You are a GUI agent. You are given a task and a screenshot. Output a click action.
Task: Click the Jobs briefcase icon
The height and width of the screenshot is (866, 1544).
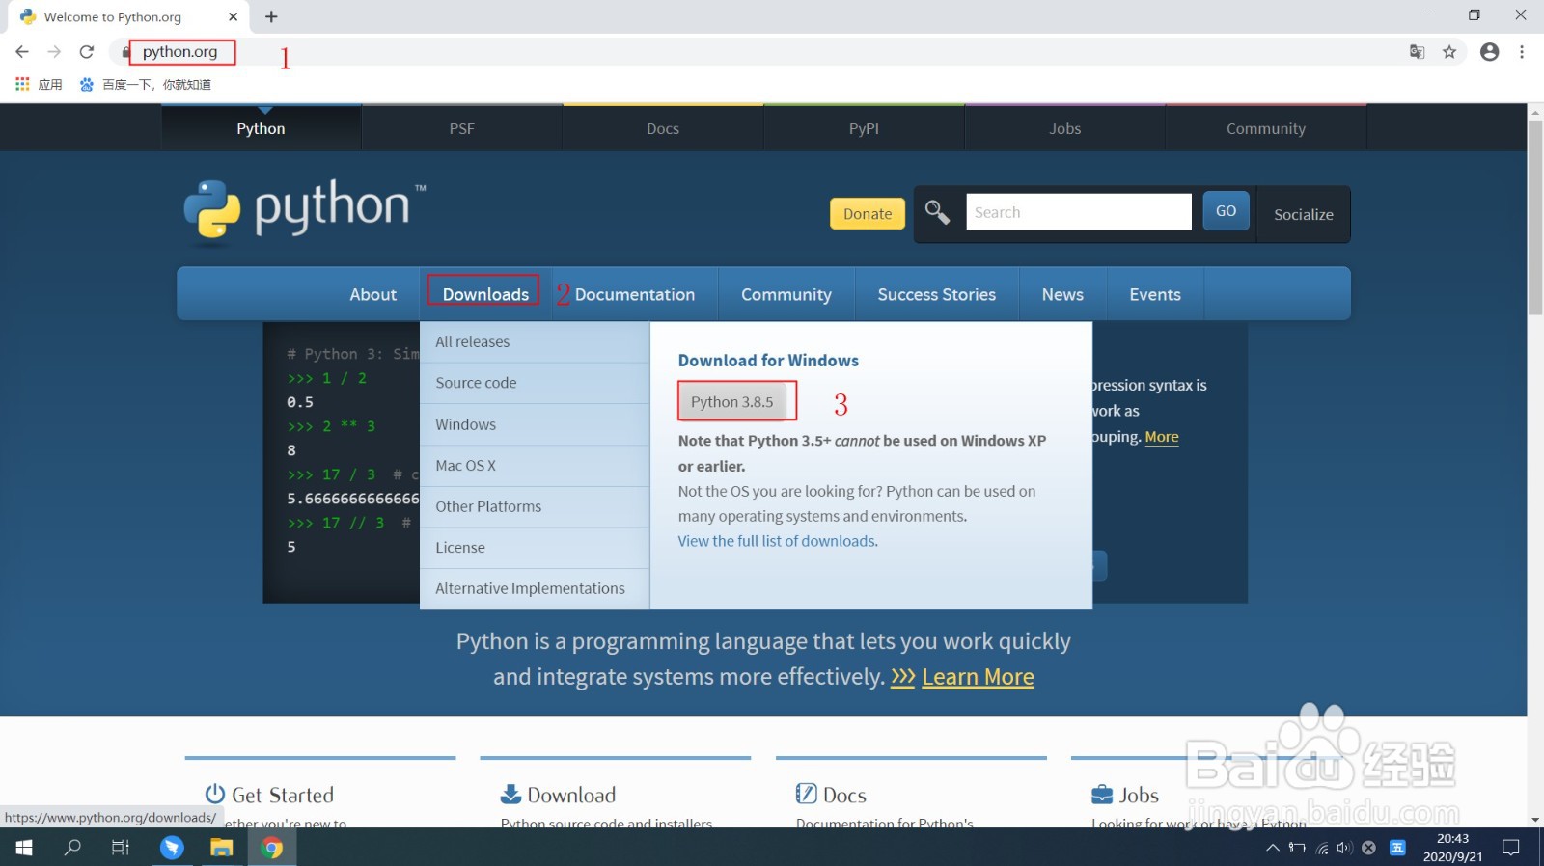coord(1102,795)
